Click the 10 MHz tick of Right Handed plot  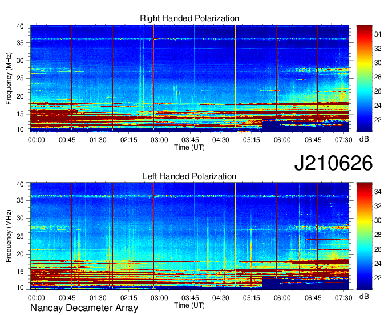(21, 130)
